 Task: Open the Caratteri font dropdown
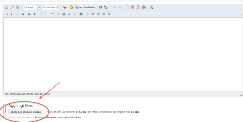(x=32, y=7)
